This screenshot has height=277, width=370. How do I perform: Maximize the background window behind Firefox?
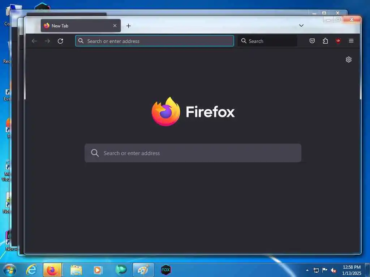pos(324,13)
